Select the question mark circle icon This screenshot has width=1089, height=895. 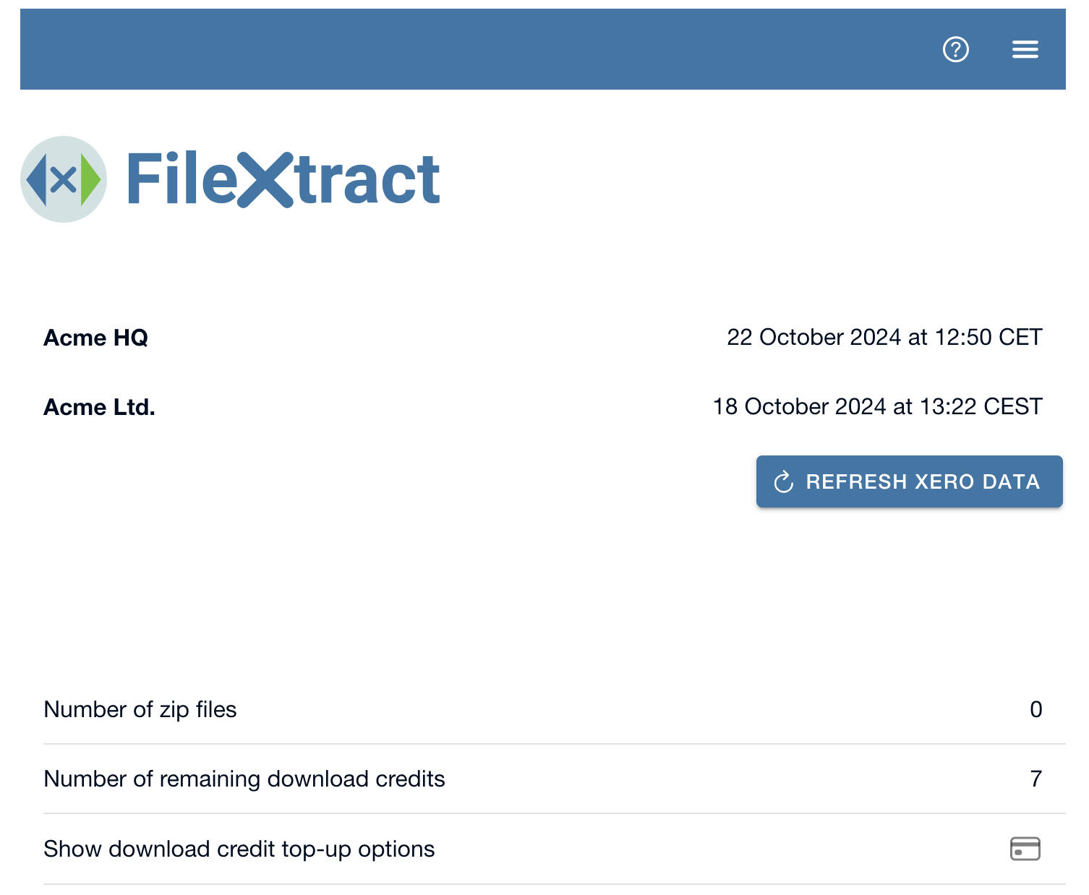[955, 49]
